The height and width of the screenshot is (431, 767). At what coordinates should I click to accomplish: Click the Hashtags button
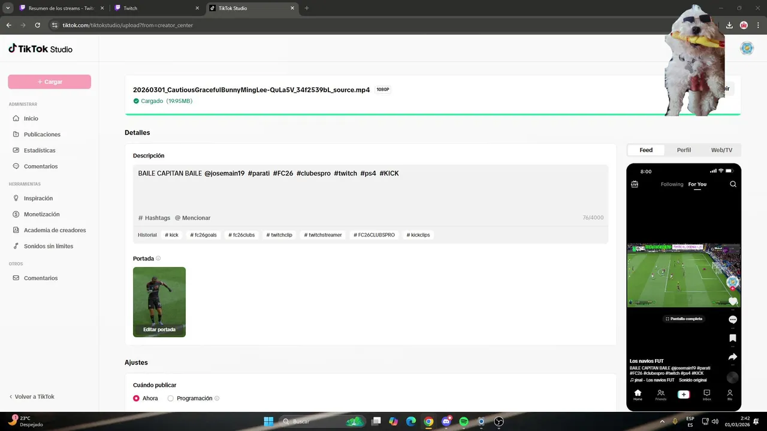(154, 218)
